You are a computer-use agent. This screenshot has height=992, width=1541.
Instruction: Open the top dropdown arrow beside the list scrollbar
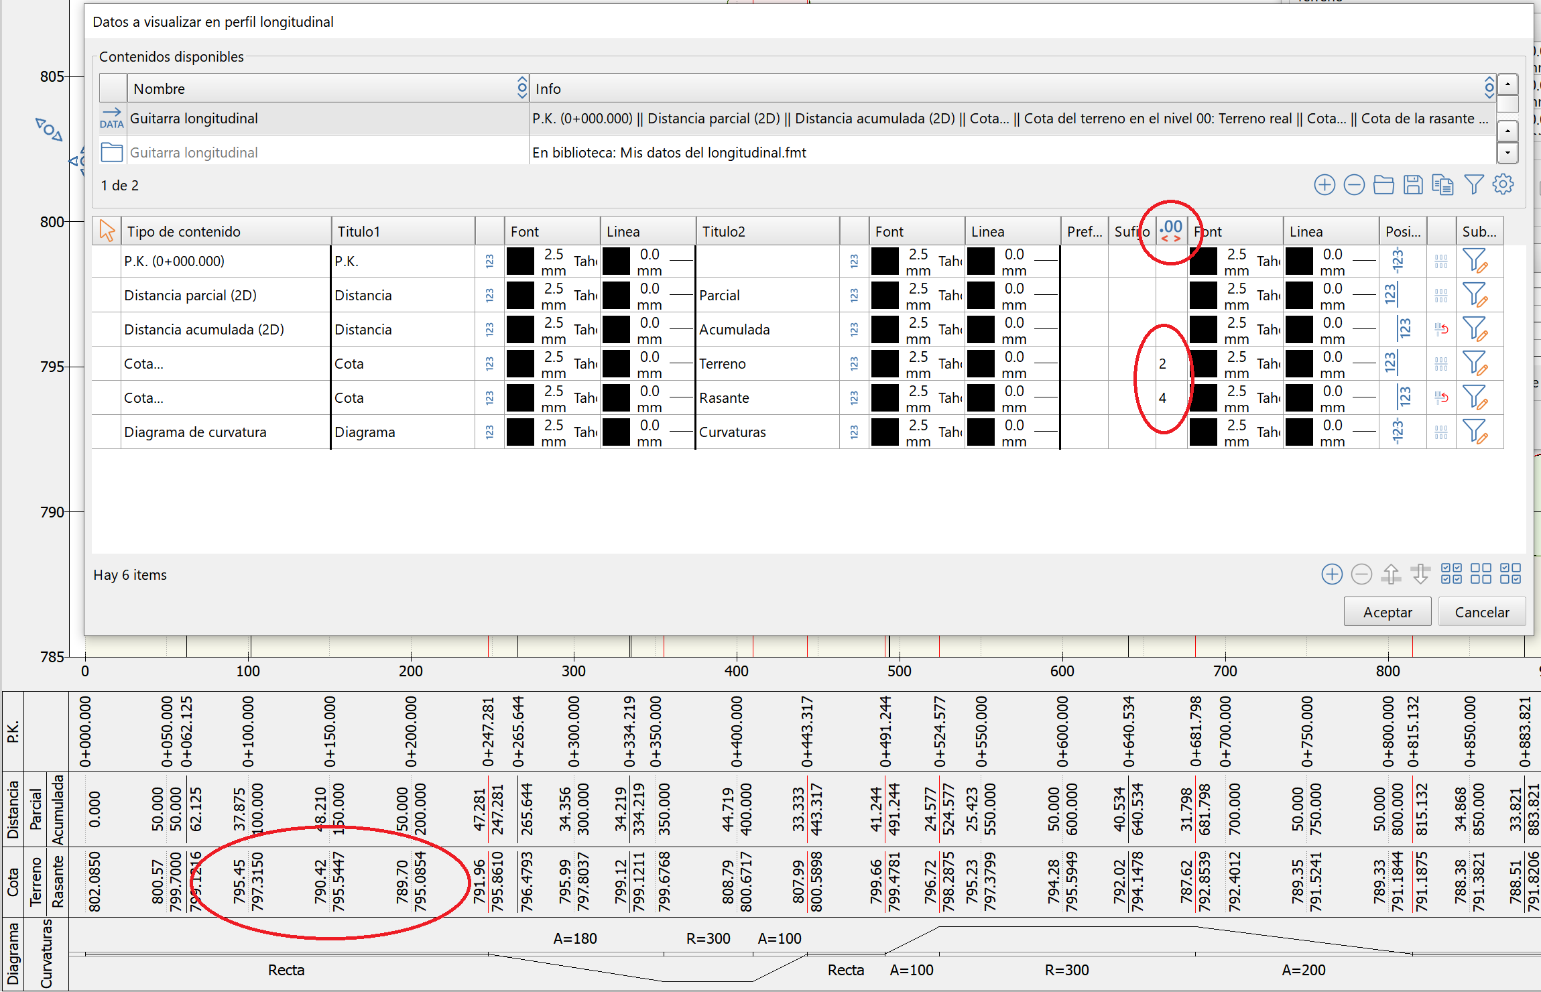click(x=1507, y=84)
